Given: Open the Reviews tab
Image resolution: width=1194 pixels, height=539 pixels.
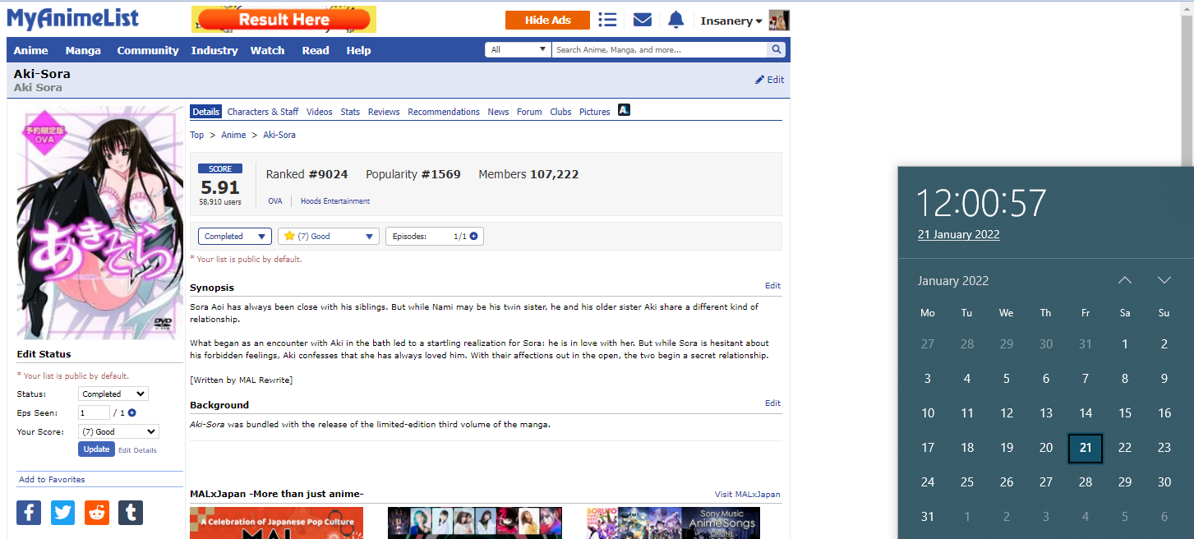Looking at the screenshot, I should pos(384,112).
